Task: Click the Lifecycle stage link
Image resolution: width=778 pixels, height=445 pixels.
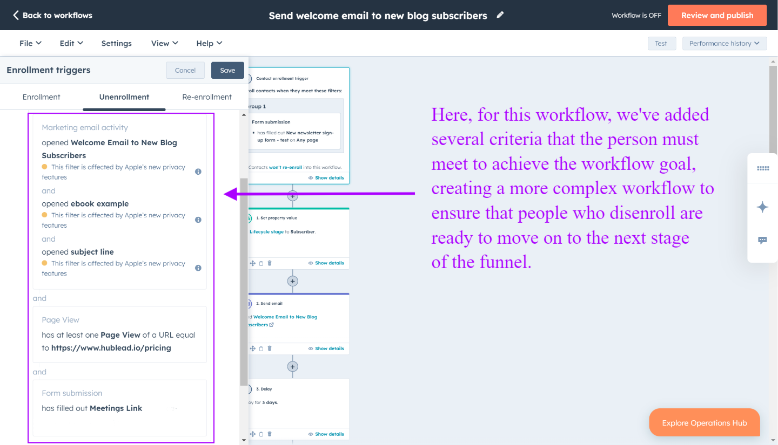Action: 266,231
